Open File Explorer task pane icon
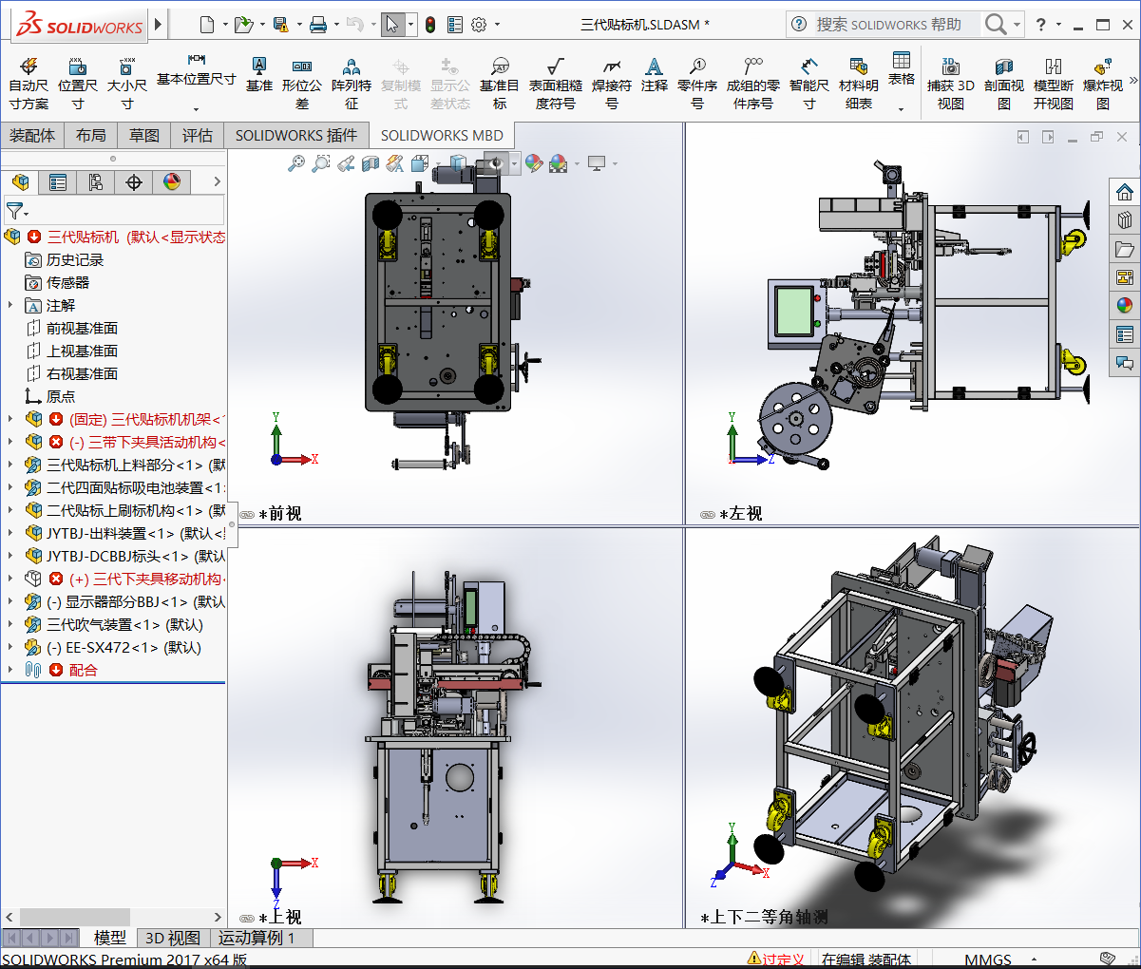 1125,249
